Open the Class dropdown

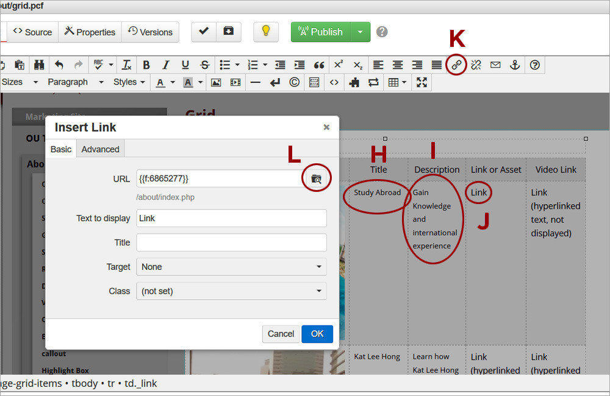231,291
